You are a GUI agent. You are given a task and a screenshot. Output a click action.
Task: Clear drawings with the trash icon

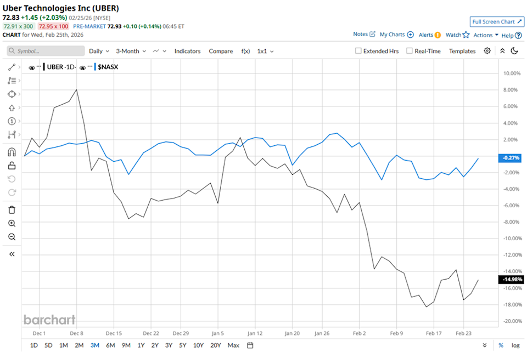click(12, 209)
